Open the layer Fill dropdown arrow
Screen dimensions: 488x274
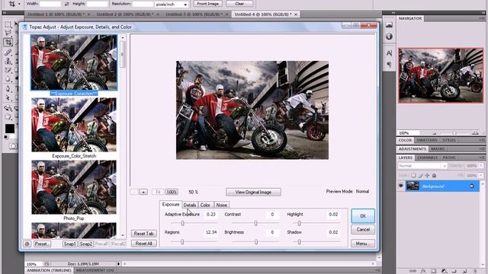point(481,176)
